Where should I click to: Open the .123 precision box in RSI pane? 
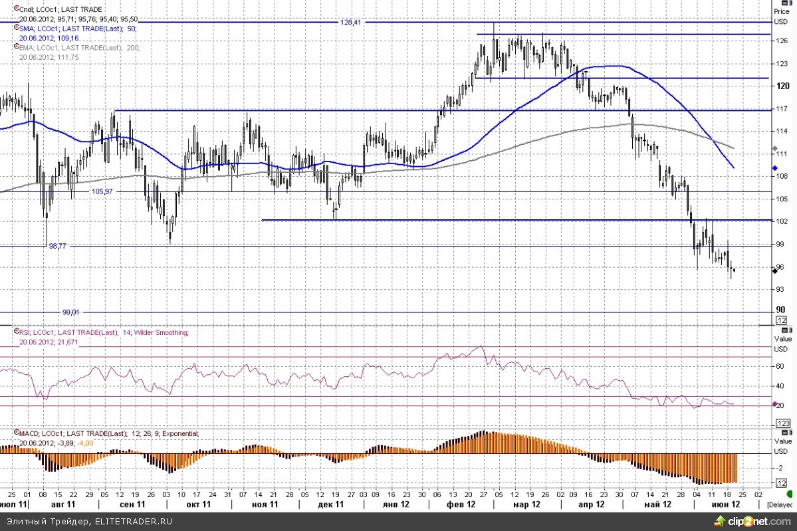pyautogui.click(x=782, y=423)
